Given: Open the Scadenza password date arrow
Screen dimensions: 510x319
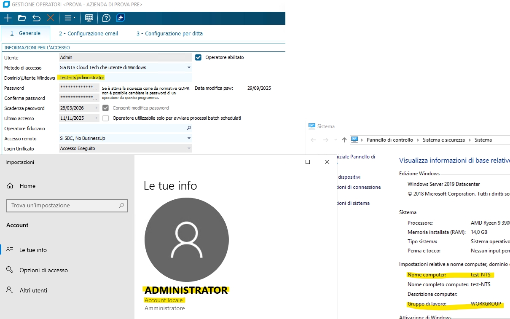Looking at the screenshot, I should click(97, 108).
